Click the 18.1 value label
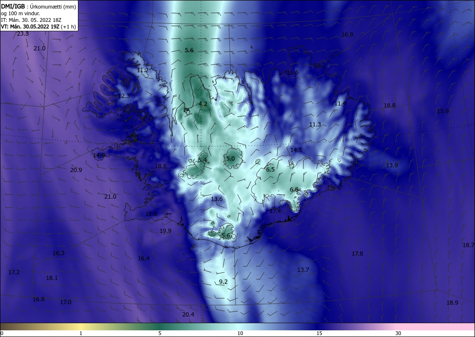This screenshot has width=475, height=337. coord(52,278)
